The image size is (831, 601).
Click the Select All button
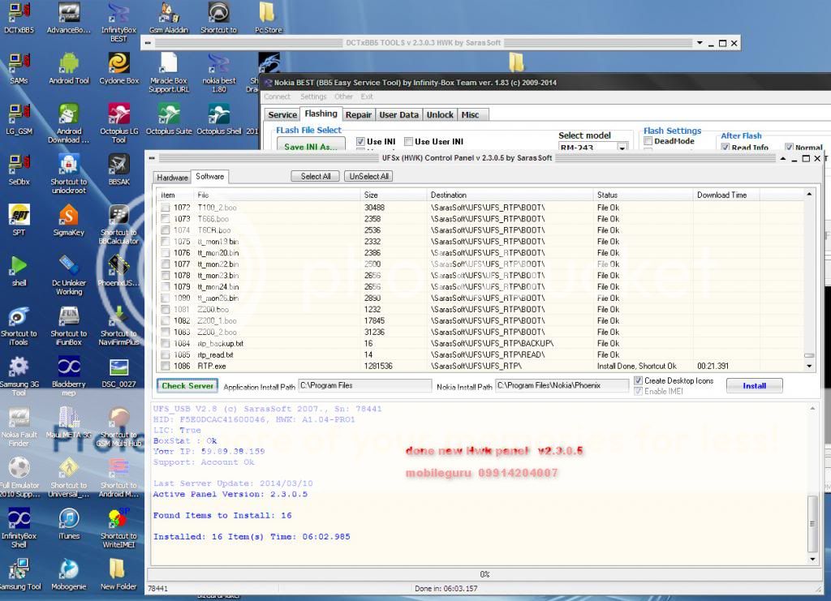(x=316, y=176)
